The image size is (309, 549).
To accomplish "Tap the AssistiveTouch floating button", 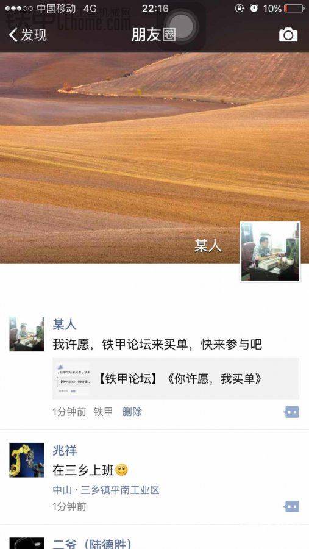I will 181,26.
